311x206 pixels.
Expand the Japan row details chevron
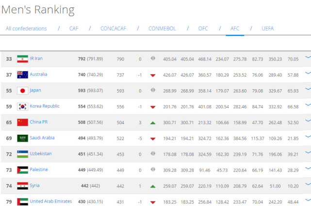(x=308, y=89)
